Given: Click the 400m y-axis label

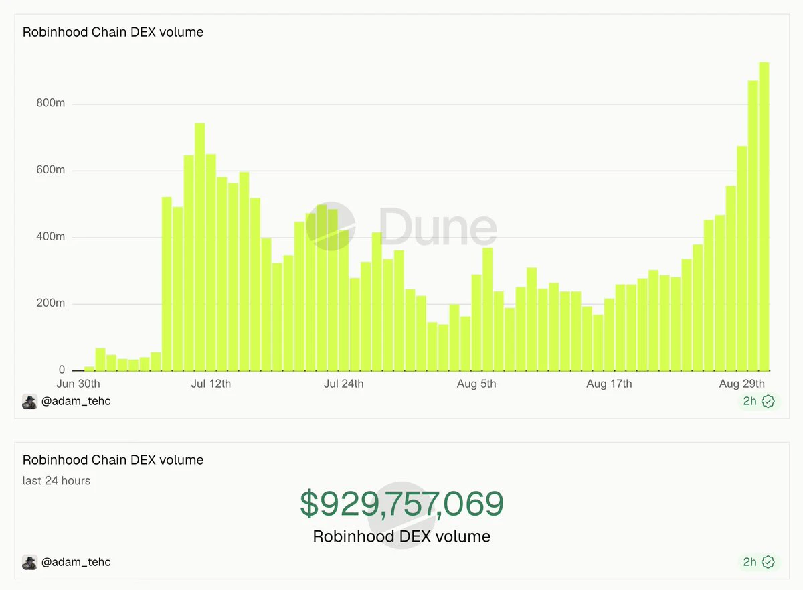Looking at the screenshot, I should coord(50,237).
